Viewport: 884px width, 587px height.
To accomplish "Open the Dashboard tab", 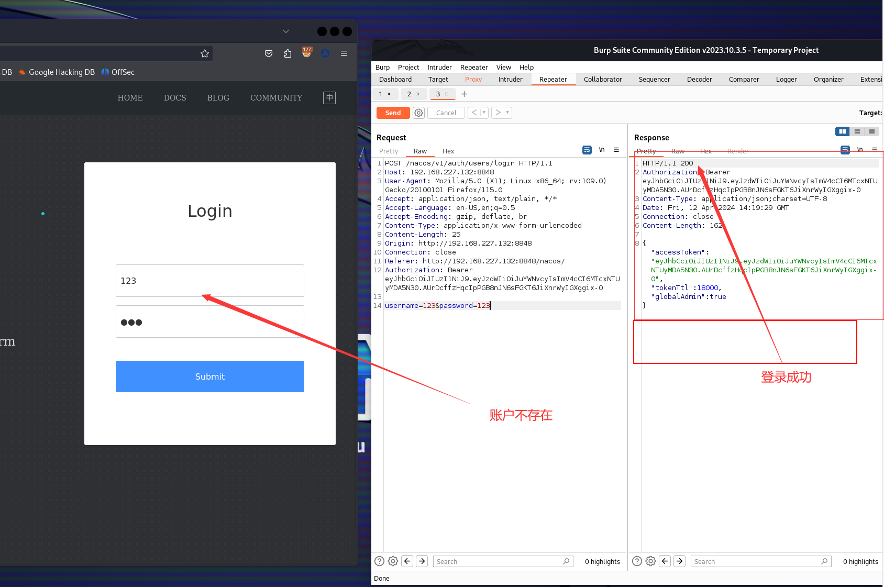I will pyautogui.click(x=395, y=80).
